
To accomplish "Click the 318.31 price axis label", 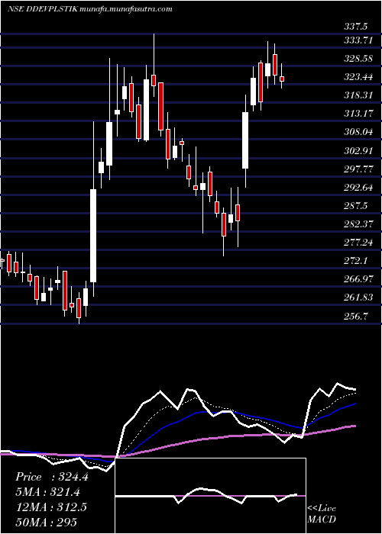I will click(358, 95).
